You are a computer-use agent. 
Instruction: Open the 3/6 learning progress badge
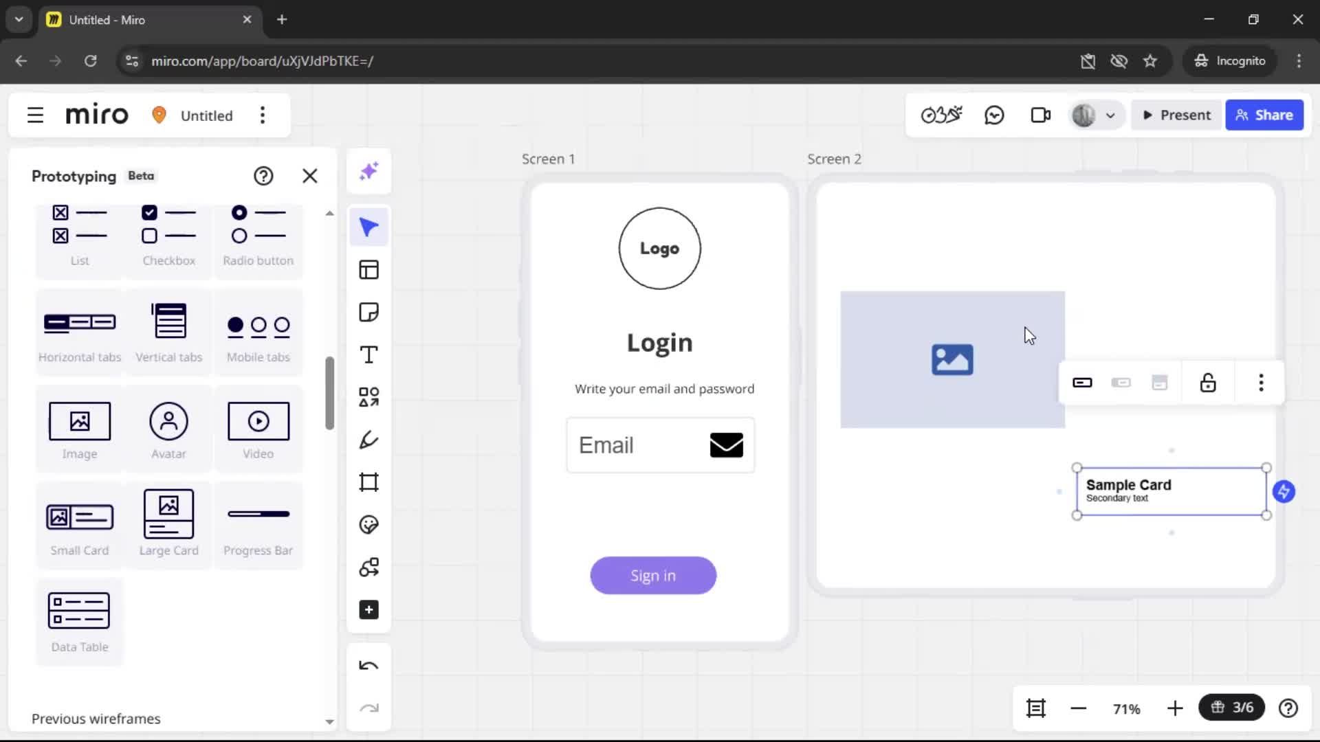click(x=1231, y=708)
